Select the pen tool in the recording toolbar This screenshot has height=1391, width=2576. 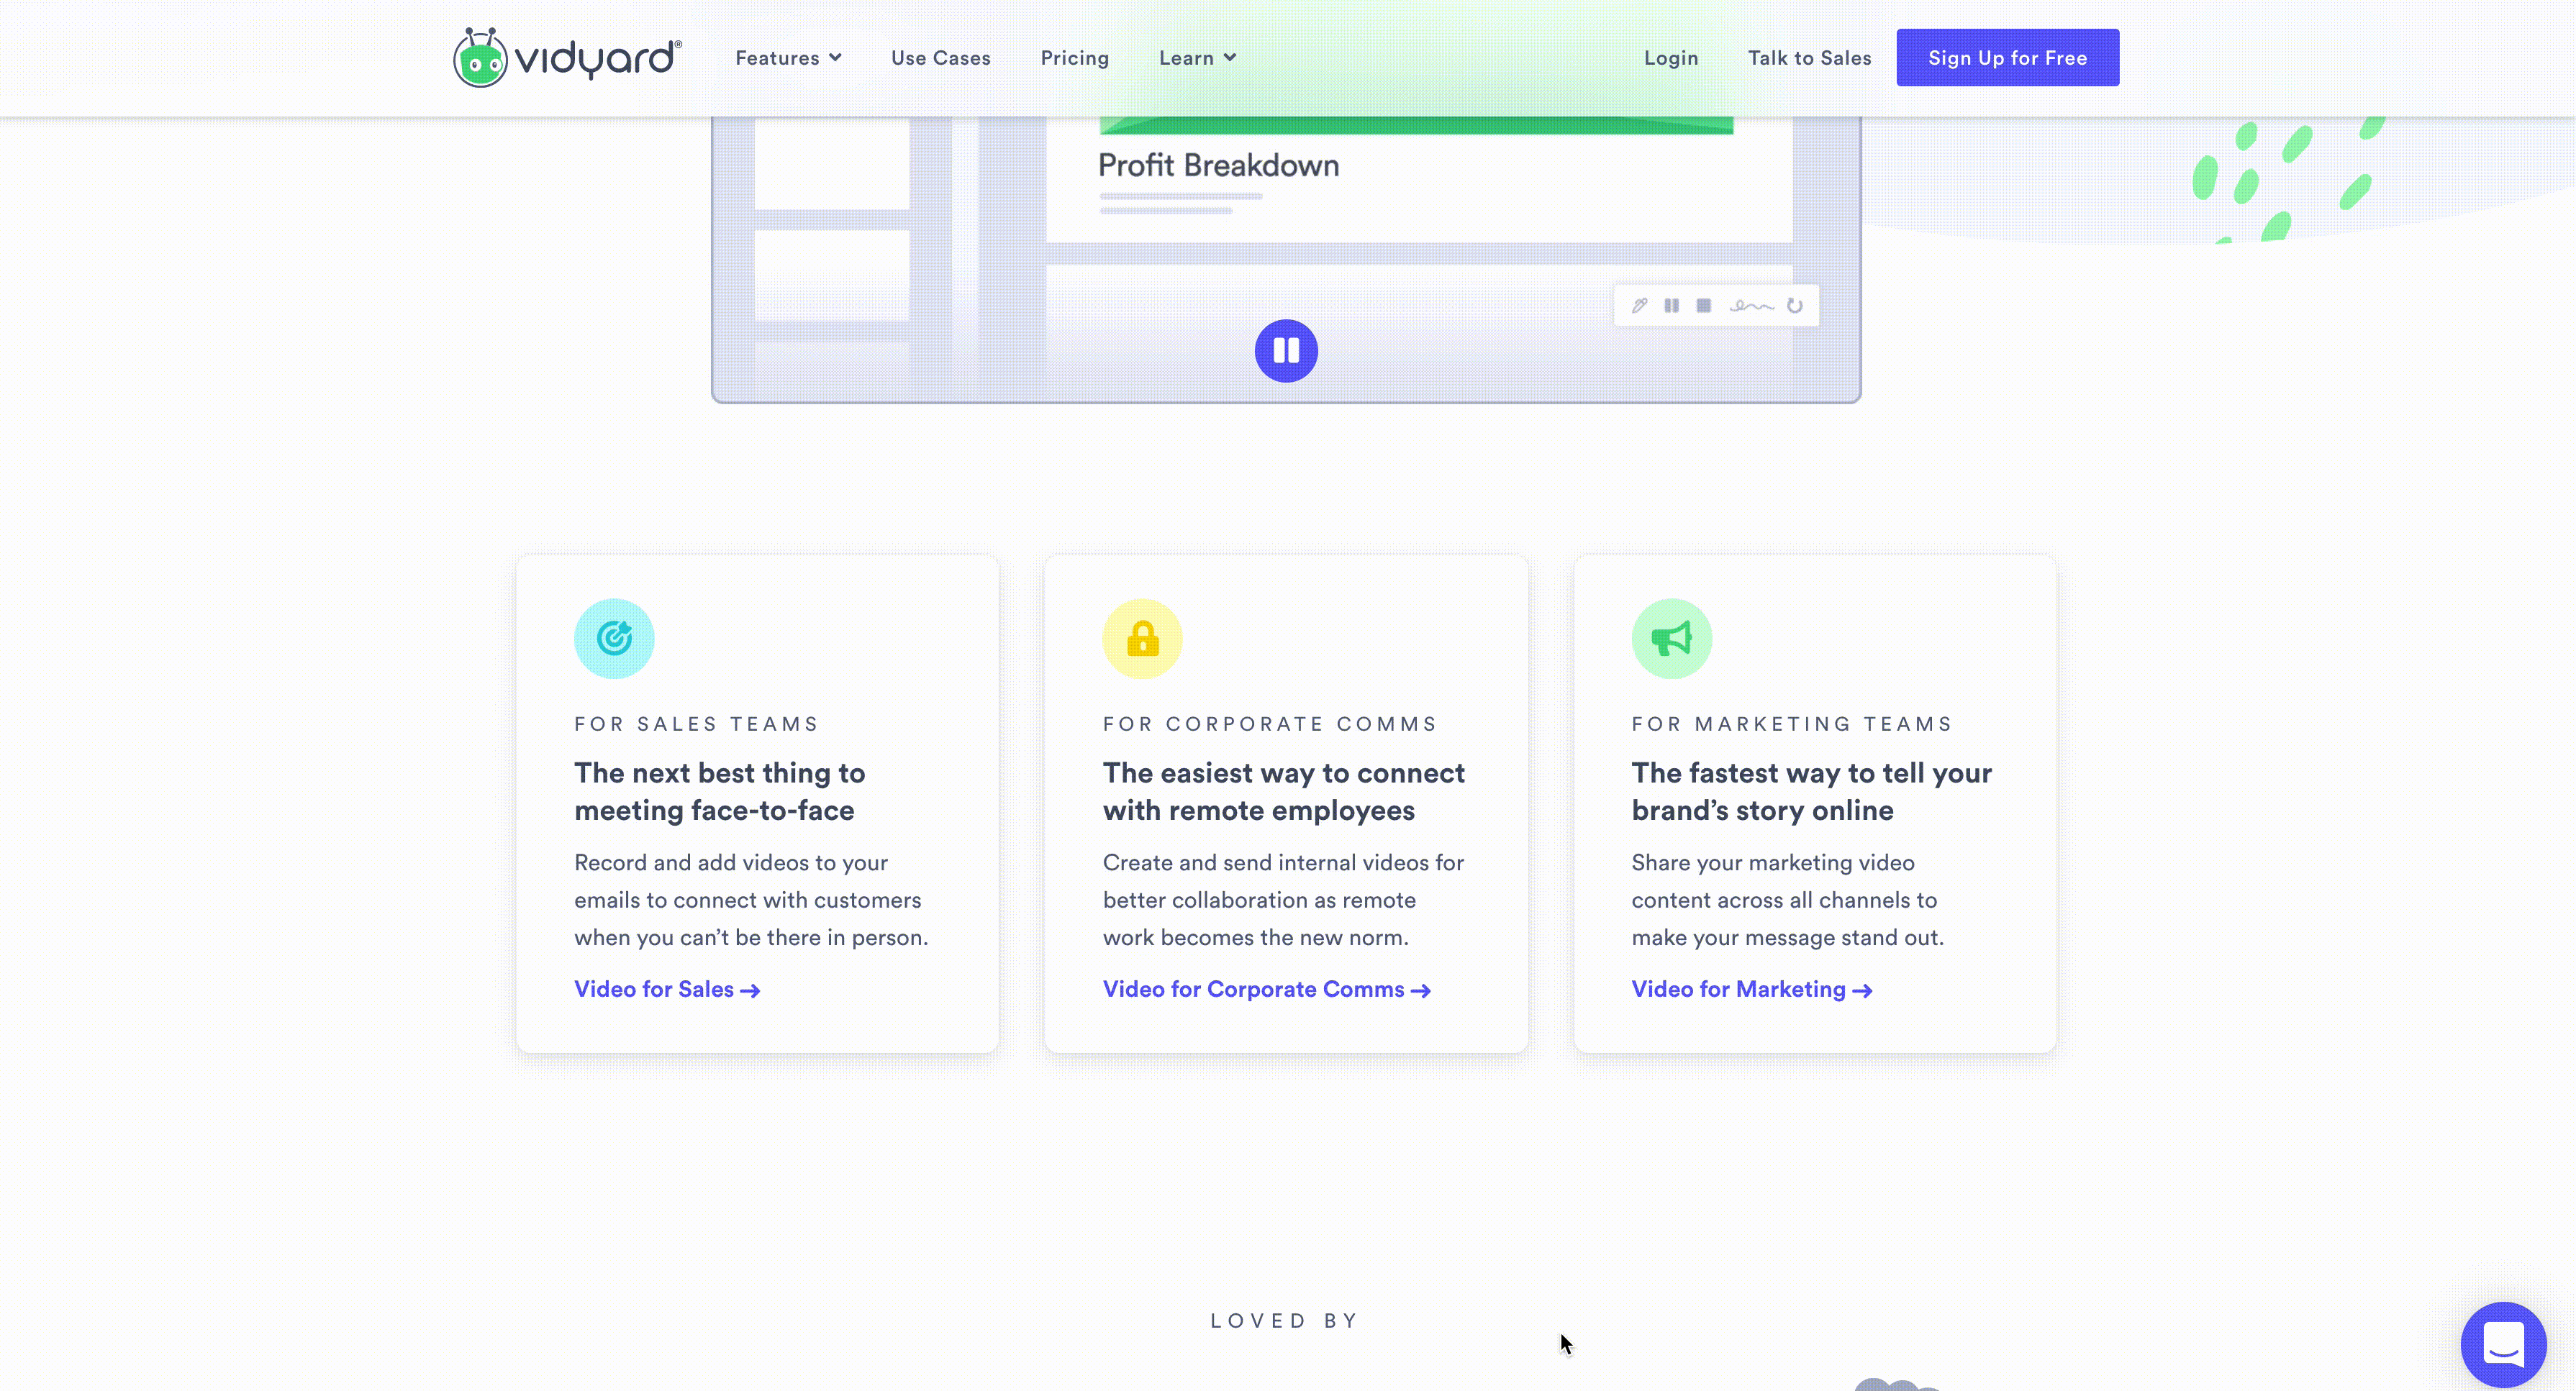[x=1640, y=305]
